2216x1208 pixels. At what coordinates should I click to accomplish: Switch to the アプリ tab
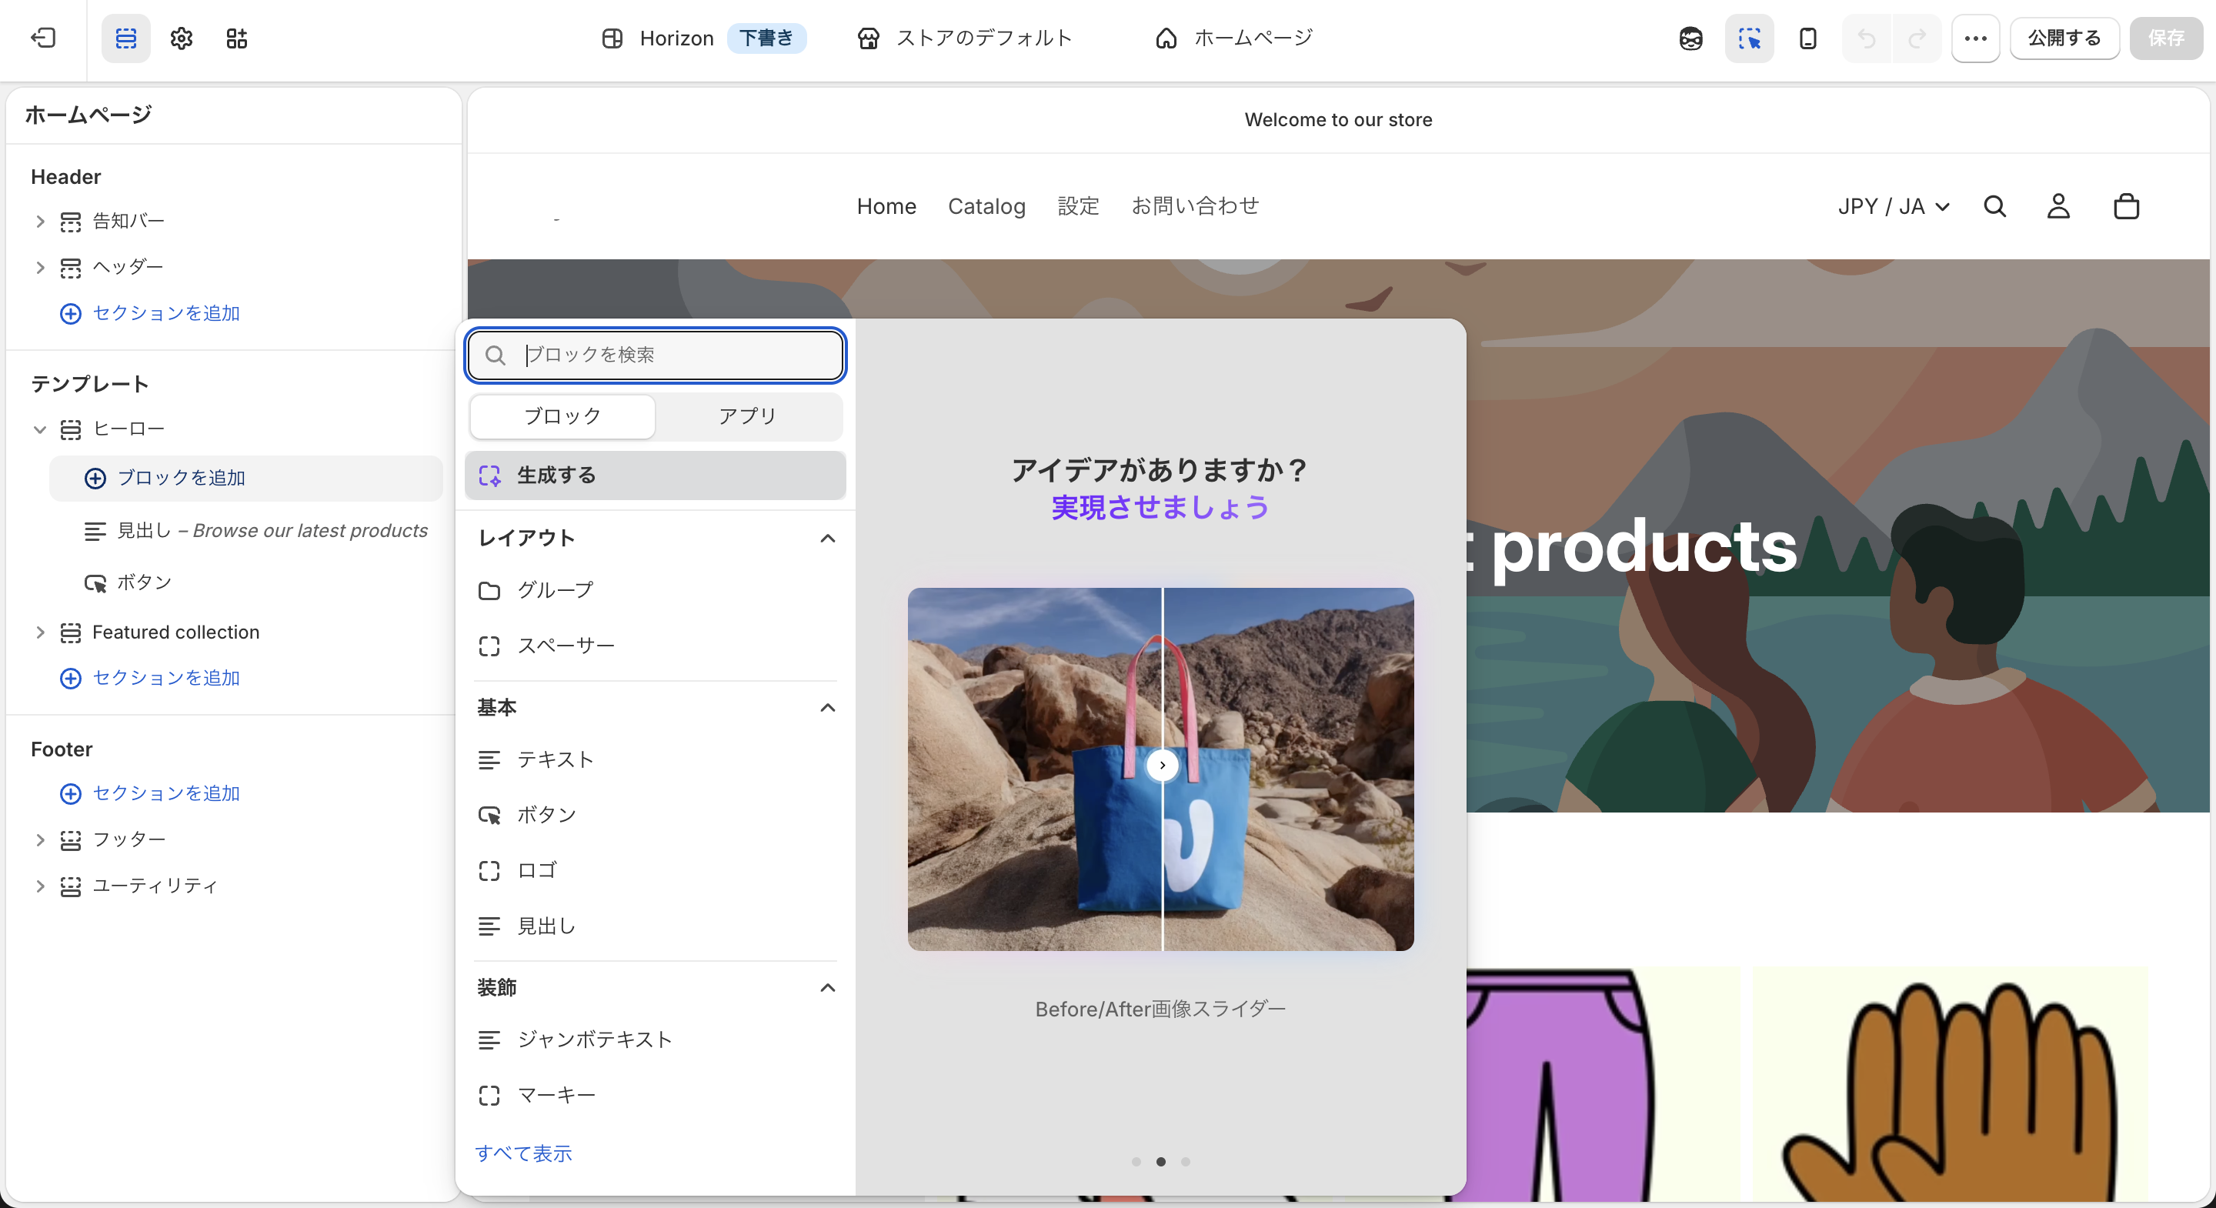click(748, 416)
